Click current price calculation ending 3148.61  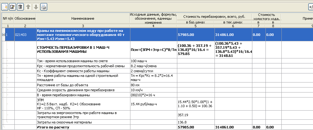tap(233, 50)
